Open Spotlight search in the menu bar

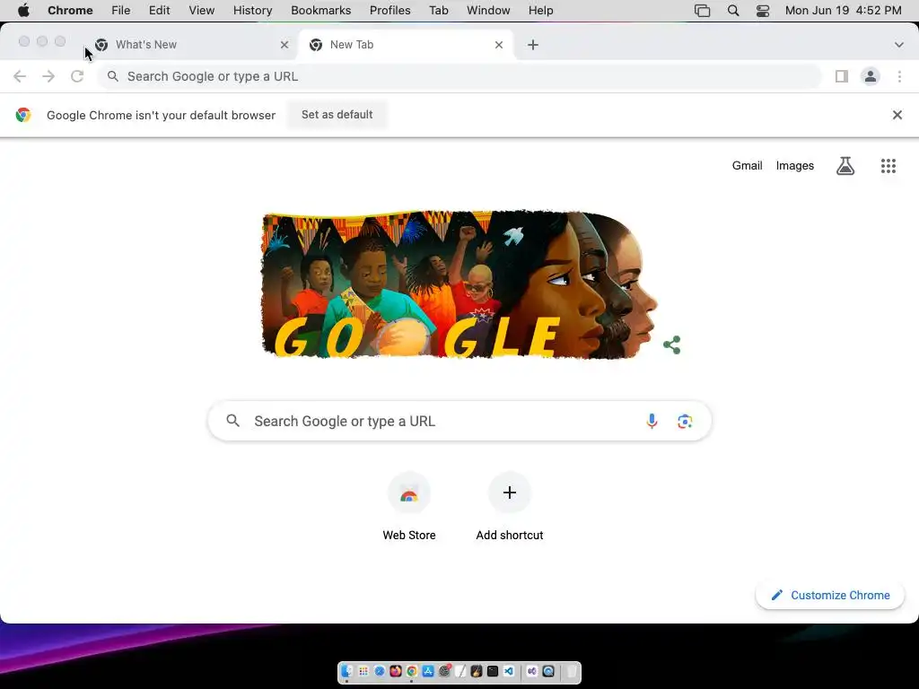[733, 11]
